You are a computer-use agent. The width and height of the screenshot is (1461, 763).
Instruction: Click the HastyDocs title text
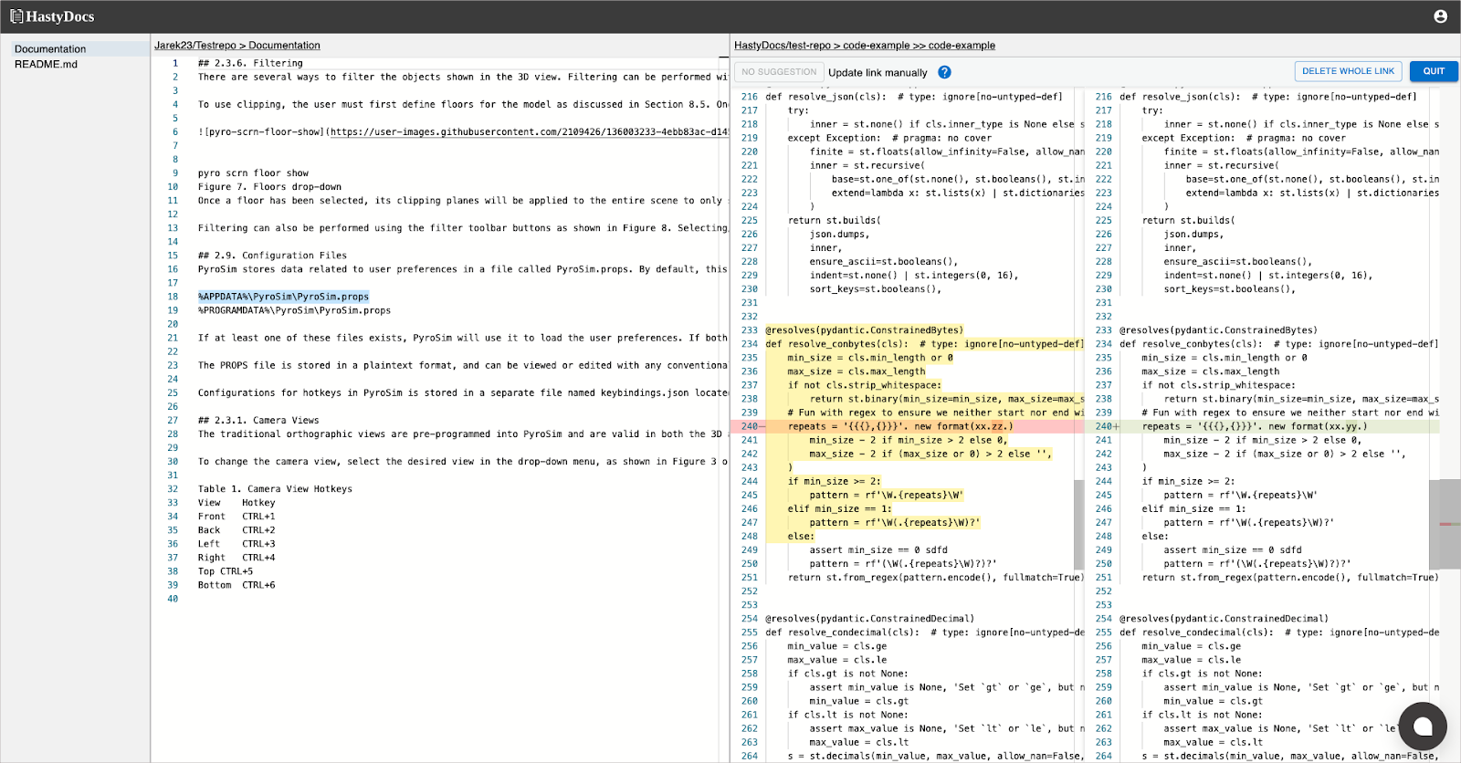coord(60,16)
